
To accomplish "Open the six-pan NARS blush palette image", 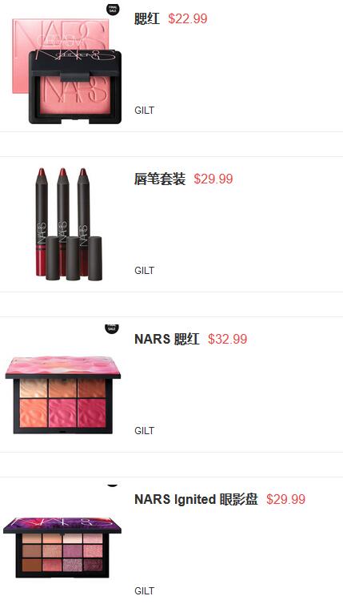I will pos(62,395).
